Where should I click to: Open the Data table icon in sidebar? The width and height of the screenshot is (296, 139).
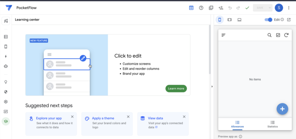coord(6,37)
